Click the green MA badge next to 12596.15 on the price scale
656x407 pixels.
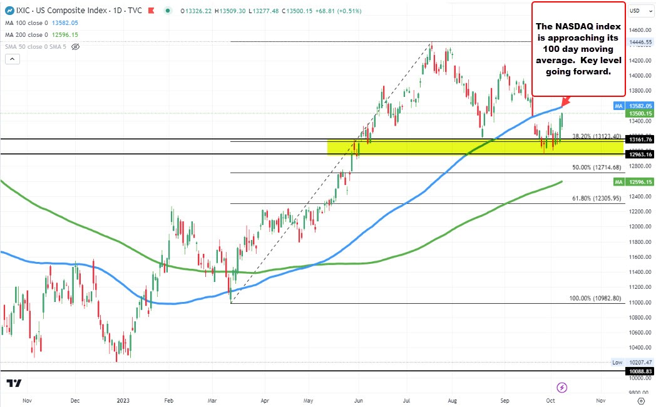click(618, 181)
